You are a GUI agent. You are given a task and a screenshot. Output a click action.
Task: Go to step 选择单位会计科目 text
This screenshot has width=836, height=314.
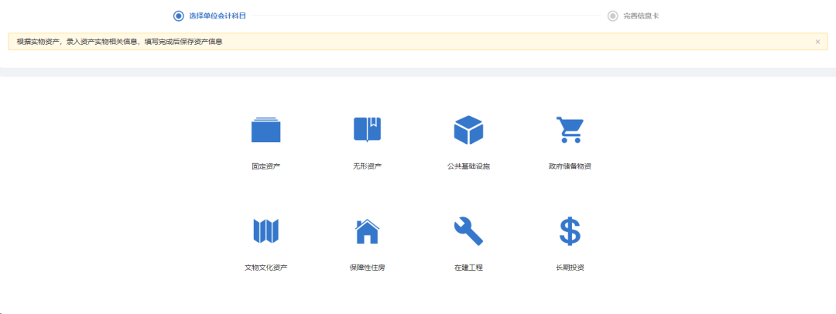[x=218, y=16]
